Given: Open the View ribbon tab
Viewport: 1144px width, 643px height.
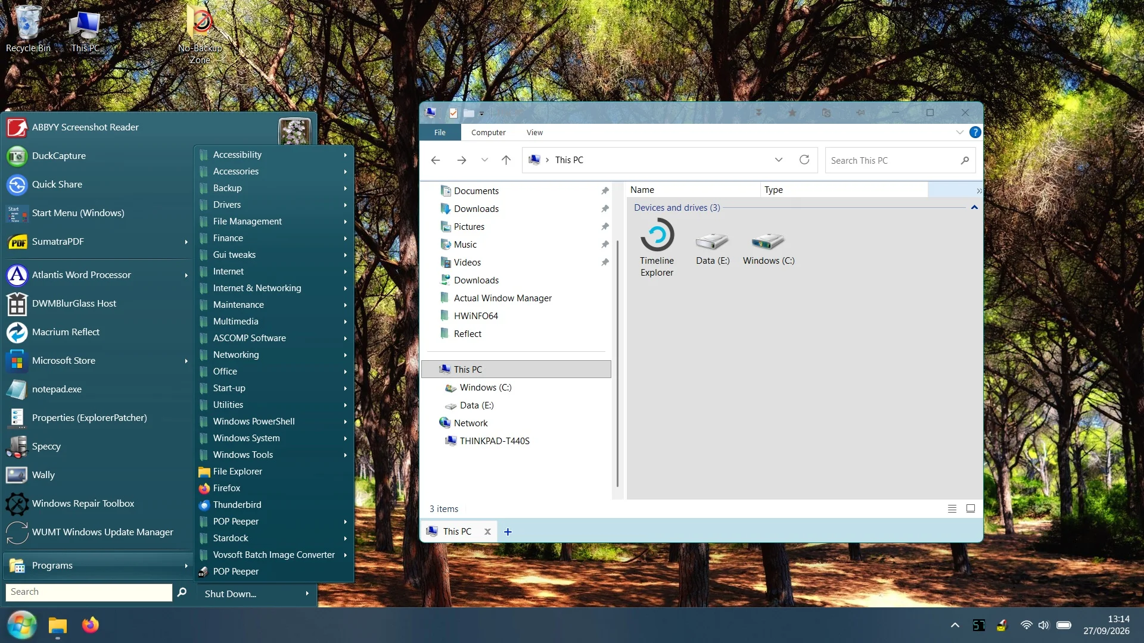Looking at the screenshot, I should pyautogui.click(x=534, y=132).
